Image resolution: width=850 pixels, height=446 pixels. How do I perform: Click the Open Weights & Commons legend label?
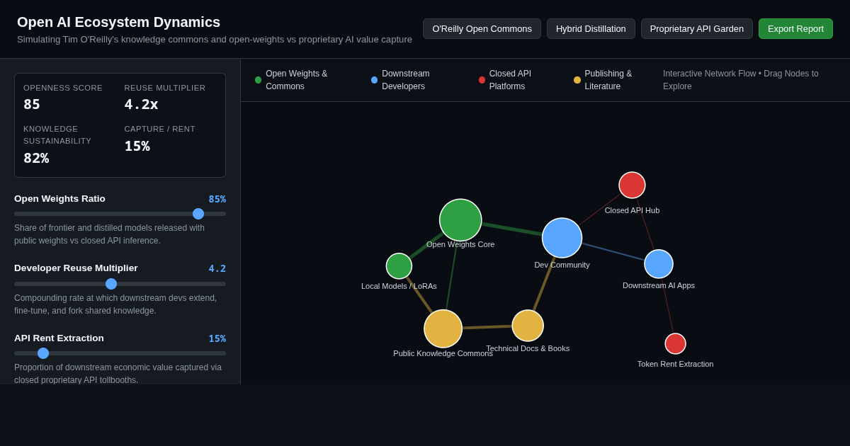[297, 80]
